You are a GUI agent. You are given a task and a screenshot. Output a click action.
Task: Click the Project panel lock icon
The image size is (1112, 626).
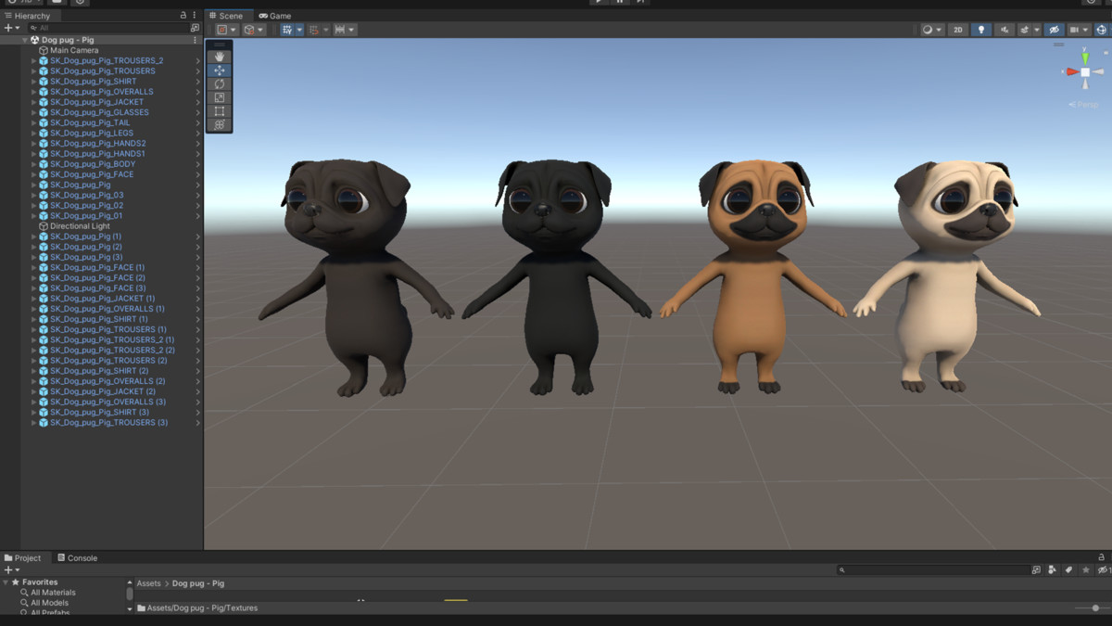point(1102,557)
